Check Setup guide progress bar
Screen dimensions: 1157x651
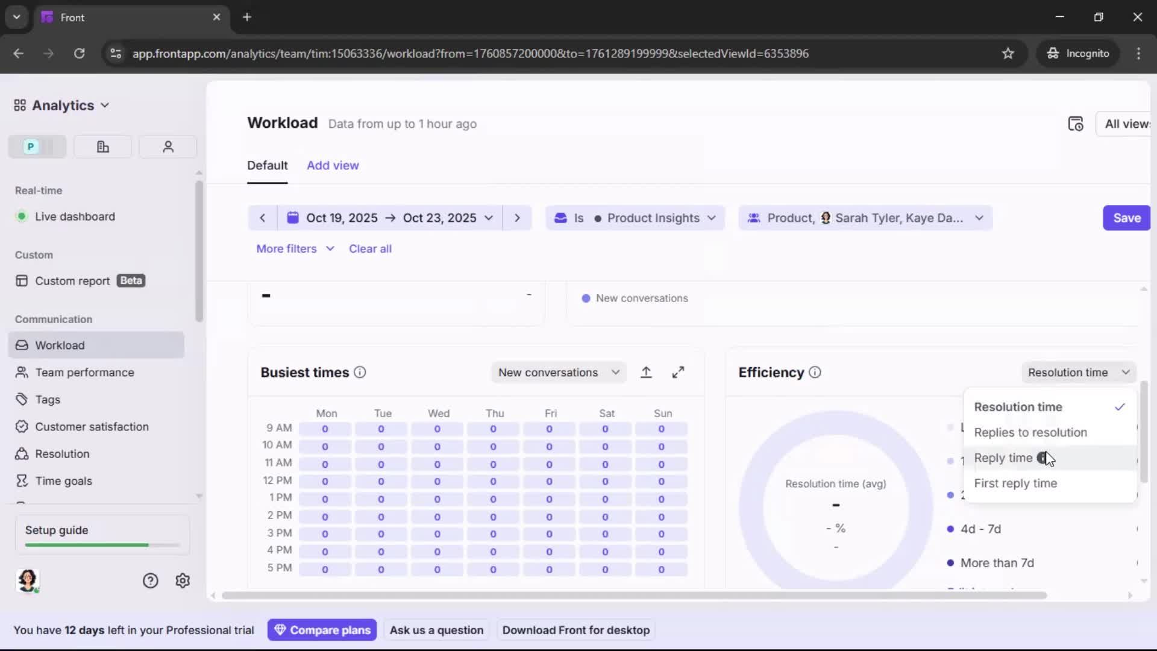click(x=100, y=544)
